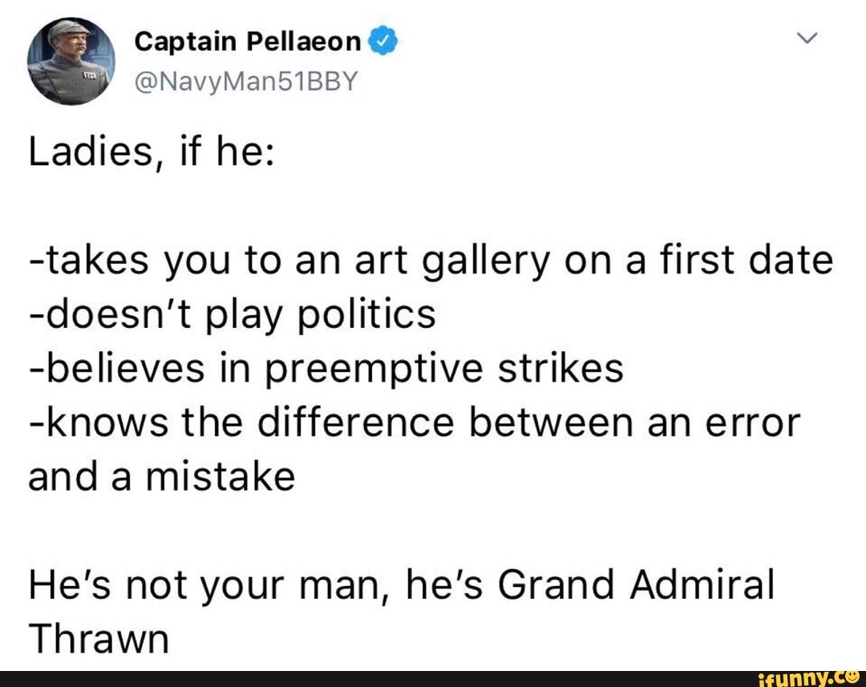
Task: Visit ifunny.co via the watermark link
Action: [810, 677]
